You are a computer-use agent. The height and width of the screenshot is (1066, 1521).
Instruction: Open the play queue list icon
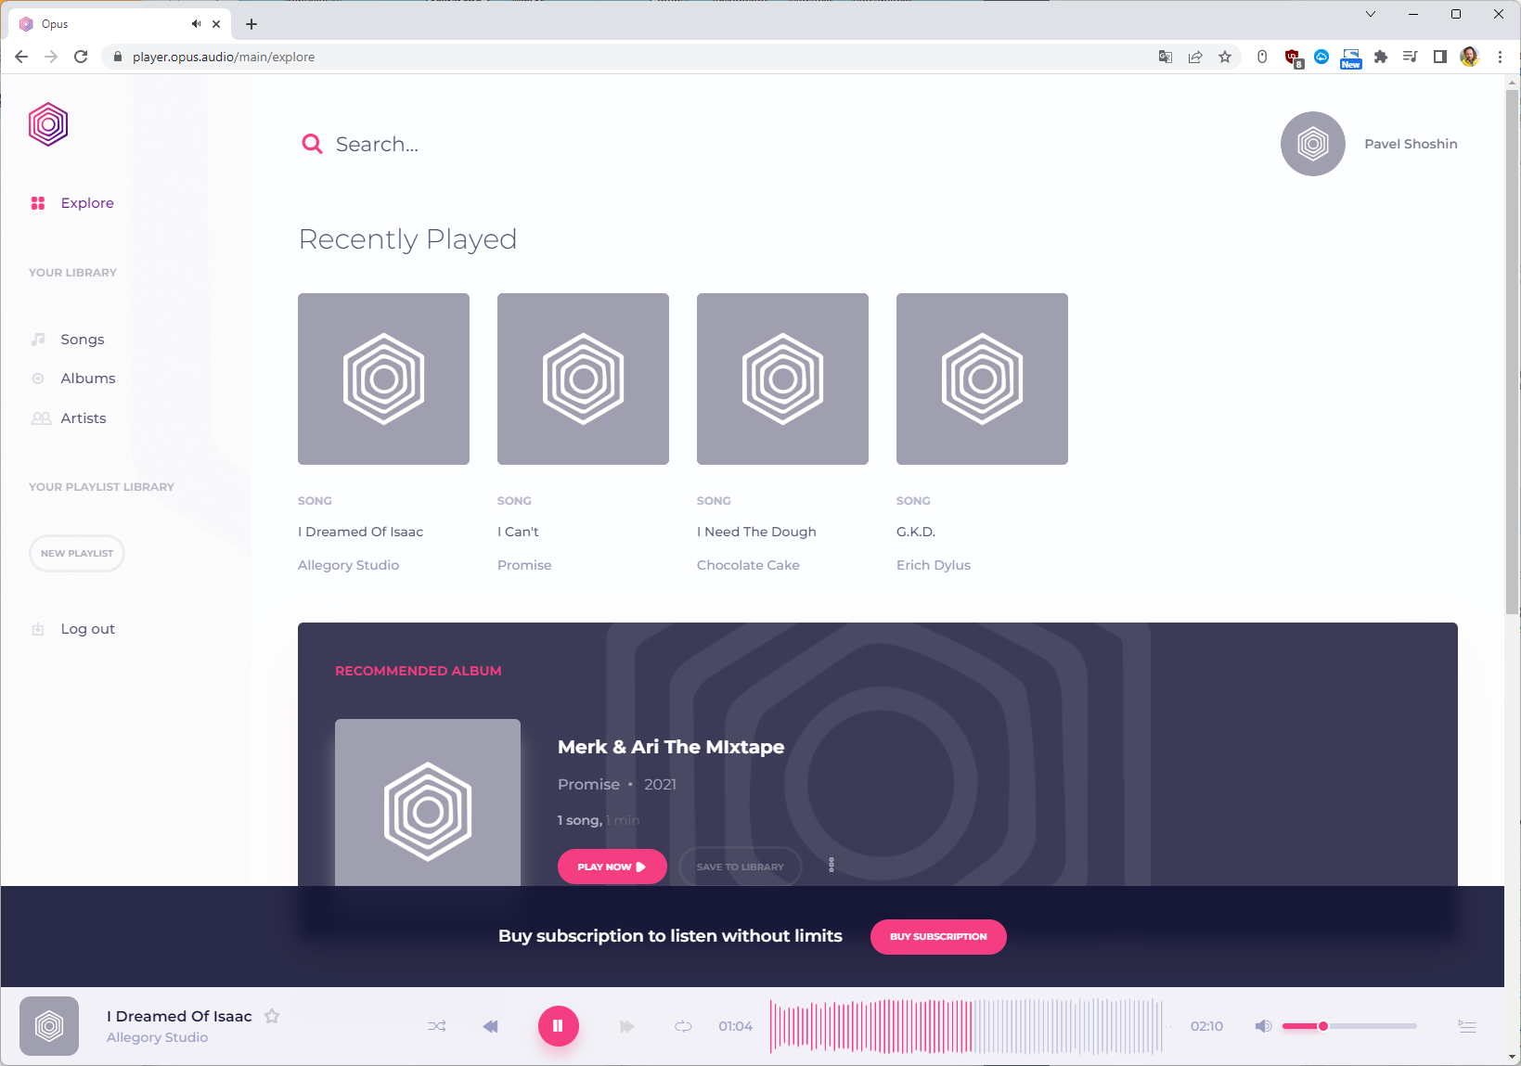click(1467, 1026)
